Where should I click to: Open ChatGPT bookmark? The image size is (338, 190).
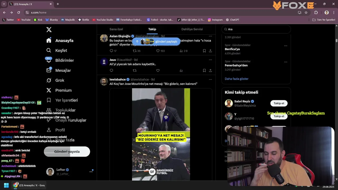click(232, 20)
